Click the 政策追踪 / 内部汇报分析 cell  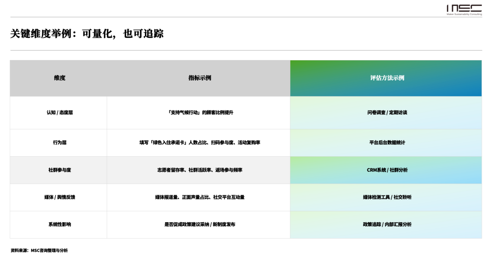click(387, 224)
